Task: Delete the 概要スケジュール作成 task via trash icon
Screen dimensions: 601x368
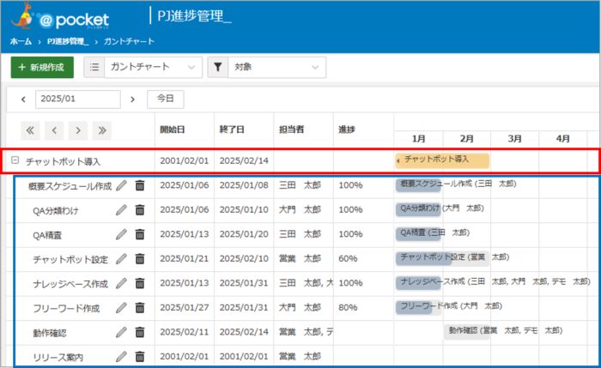Action: coord(140,185)
